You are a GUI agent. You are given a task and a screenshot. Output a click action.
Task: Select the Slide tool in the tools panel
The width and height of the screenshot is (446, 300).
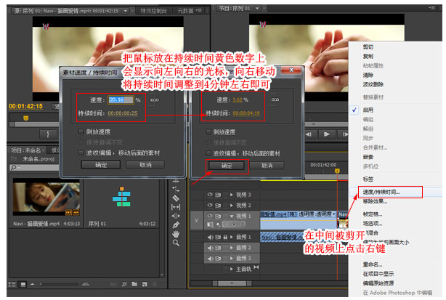pos(176,216)
